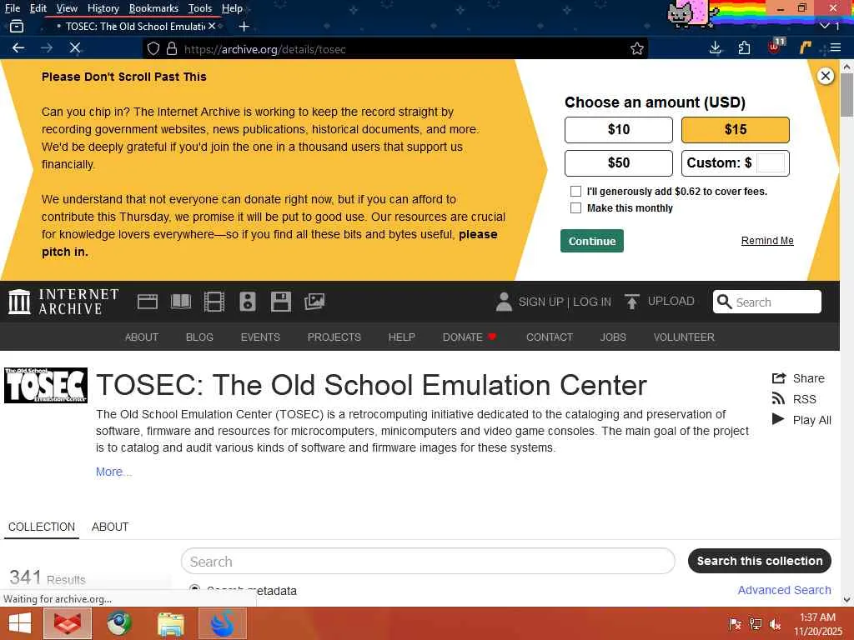The width and height of the screenshot is (854, 640).
Task: Click the padlock site info icon
Action: click(x=172, y=49)
